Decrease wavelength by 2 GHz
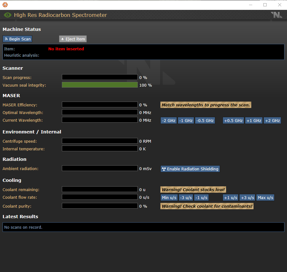Viewport: 287px width, 272px height. [x=169, y=121]
